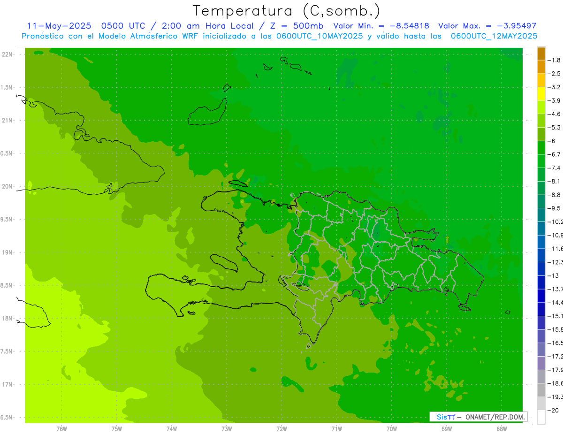563x435 pixels.
Task: Click the "18N" latitude label
Action: [x=8, y=318]
